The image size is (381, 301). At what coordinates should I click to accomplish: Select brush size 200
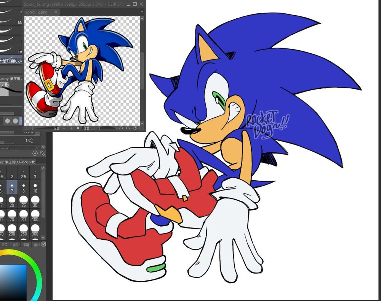coord(12,230)
